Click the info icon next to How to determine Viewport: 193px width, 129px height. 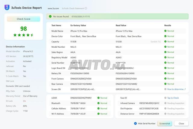coord(165,89)
